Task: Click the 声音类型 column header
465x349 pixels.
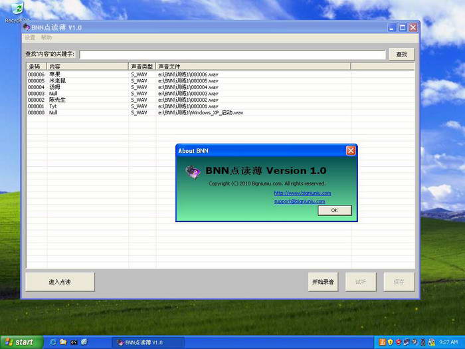Action: (142, 66)
